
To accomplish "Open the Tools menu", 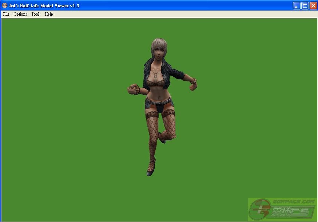I will point(36,14).
